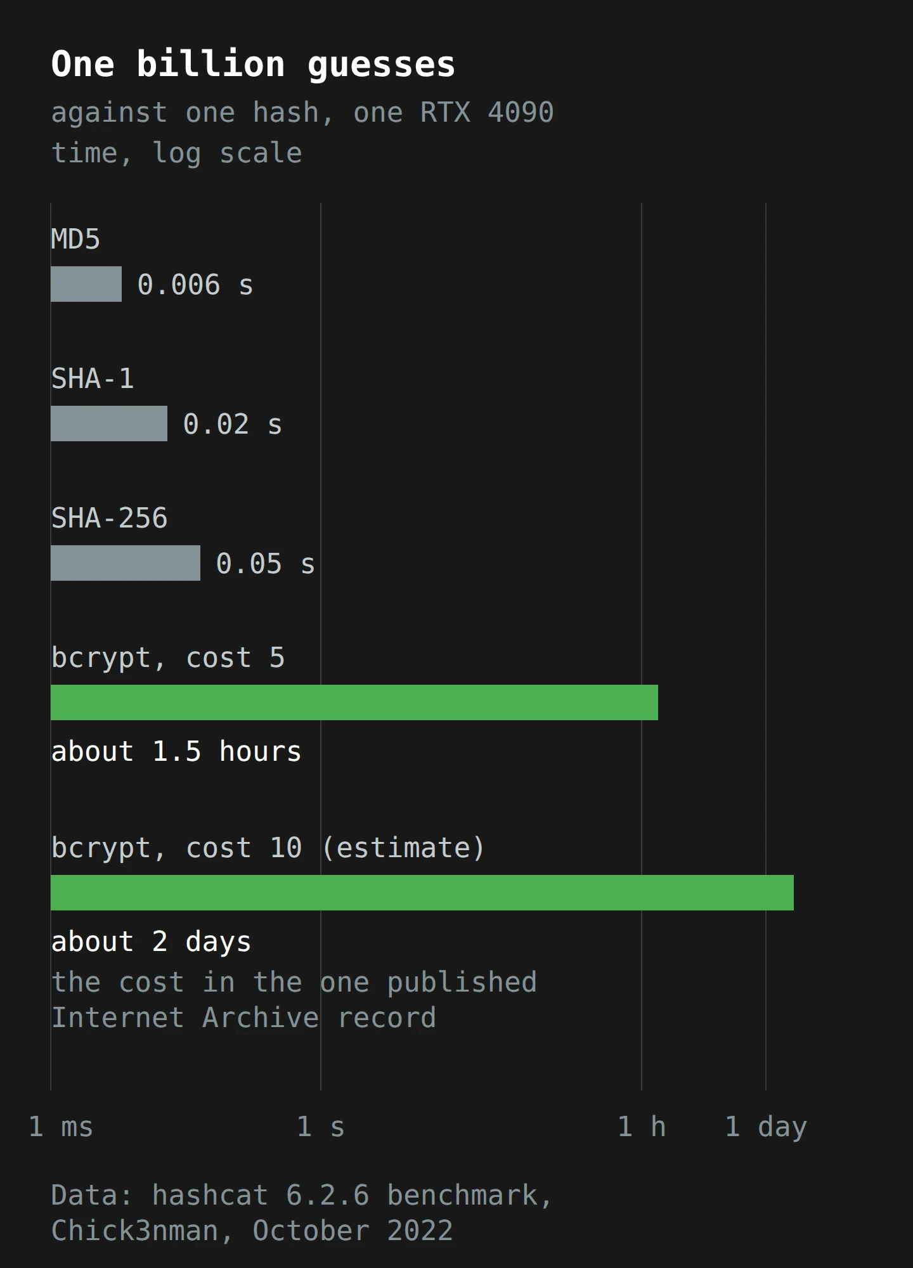Click the title 'One billion guesses'

(253, 64)
